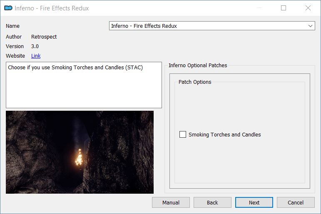The image size is (321, 214).
Task: Click the Website field label
Action: [x=15, y=56]
